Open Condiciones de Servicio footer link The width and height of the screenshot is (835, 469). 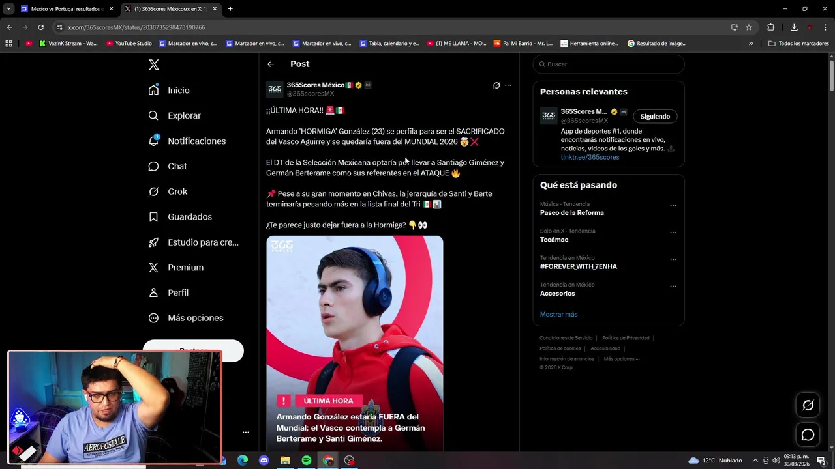[x=566, y=338]
